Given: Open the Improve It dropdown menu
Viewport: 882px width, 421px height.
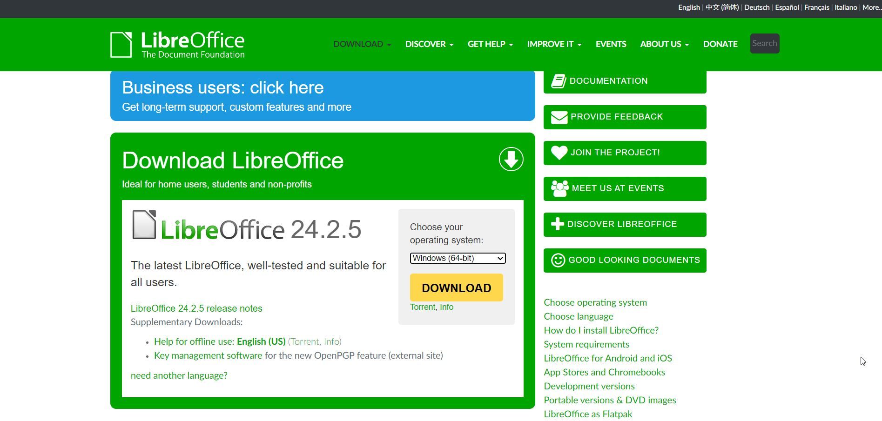Looking at the screenshot, I should [554, 44].
